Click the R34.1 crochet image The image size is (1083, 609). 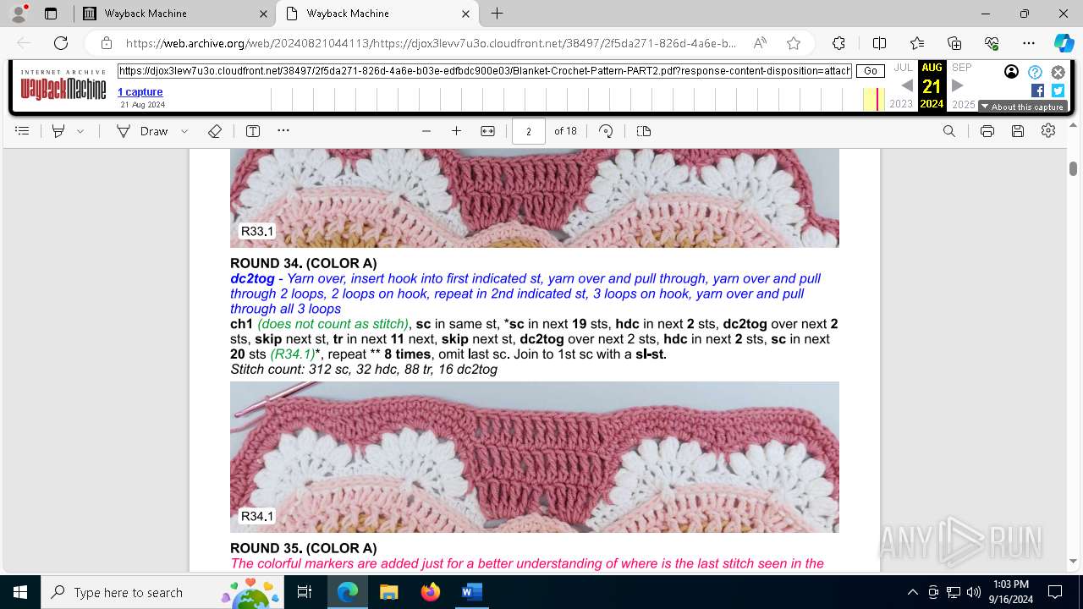535,457
